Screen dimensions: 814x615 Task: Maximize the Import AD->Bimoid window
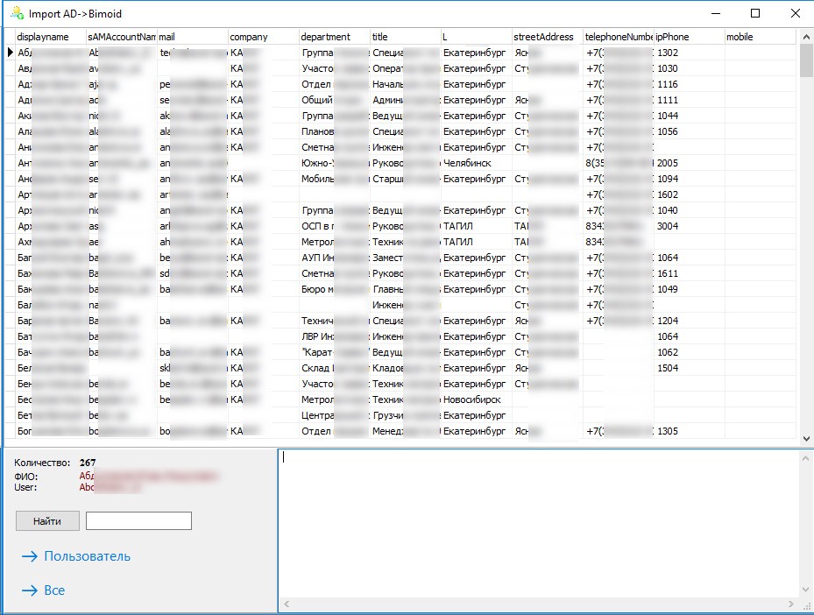coord(755,13)
